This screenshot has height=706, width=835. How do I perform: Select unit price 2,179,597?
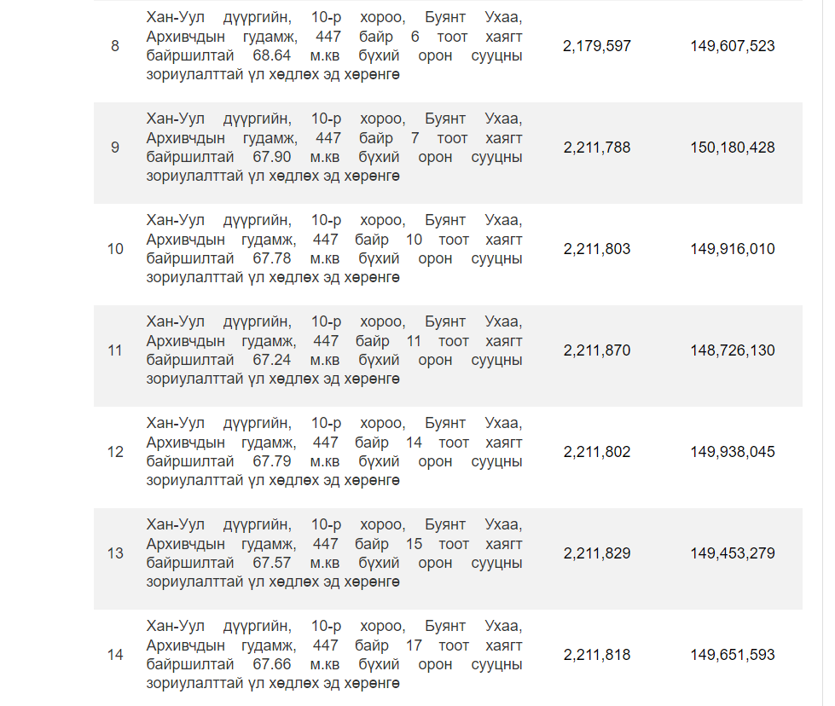(597, 46)
